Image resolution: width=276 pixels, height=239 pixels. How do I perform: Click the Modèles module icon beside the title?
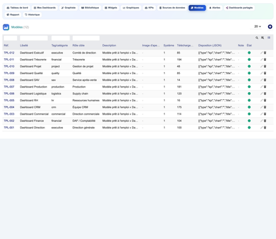(6, 27)
